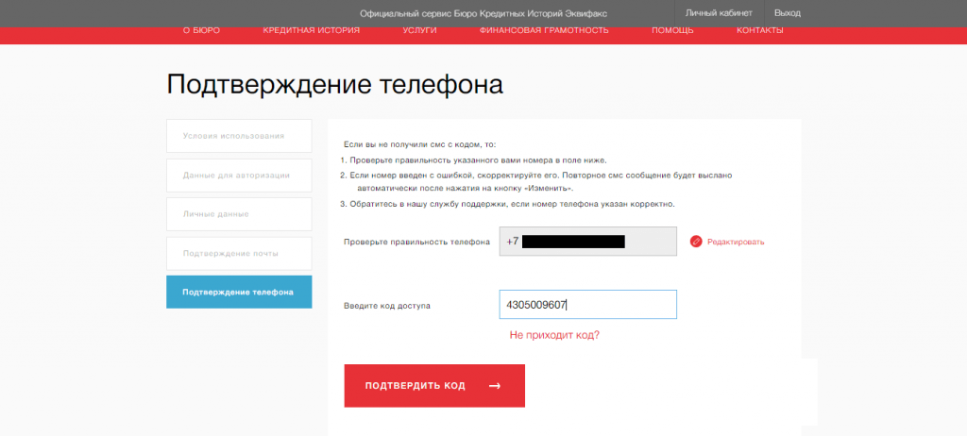Viewport: 967px width, 436px height.
Task: Open the УСЛУГИ navigation item
Action: click(x=419, y=30)
